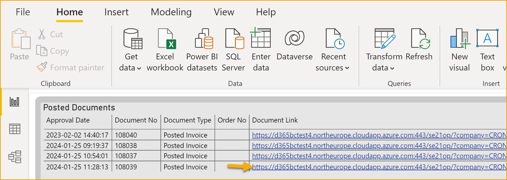Select Document No cell 108040
The image size is (507, 180).
pyautogui.click(x=126, y=135)
